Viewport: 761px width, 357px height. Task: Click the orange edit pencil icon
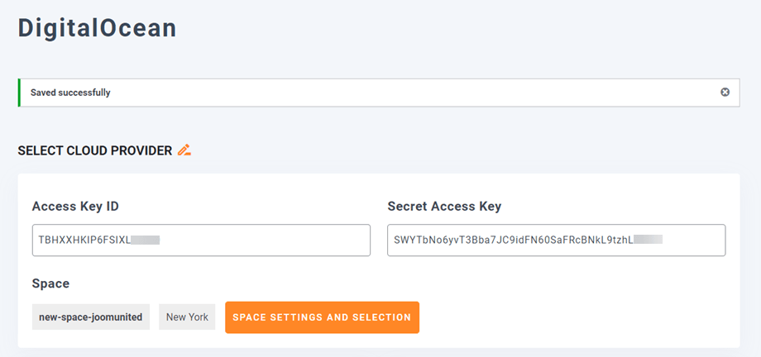[x=184, y=150]
